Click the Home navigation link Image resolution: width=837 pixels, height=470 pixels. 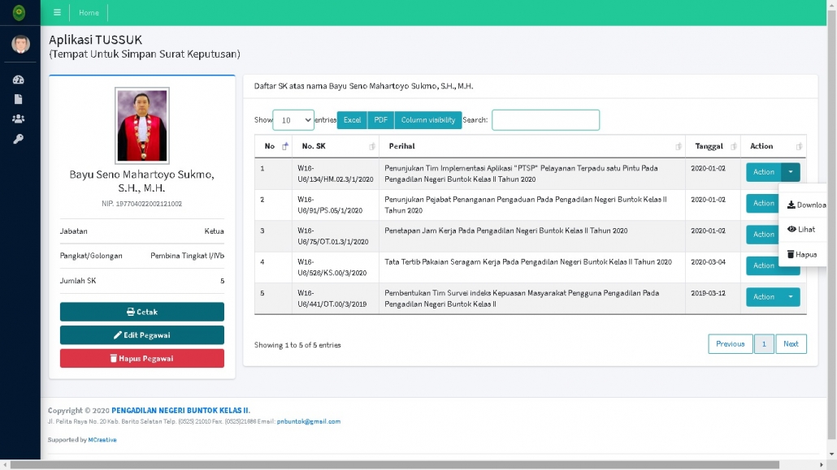(x=89, y=12)
